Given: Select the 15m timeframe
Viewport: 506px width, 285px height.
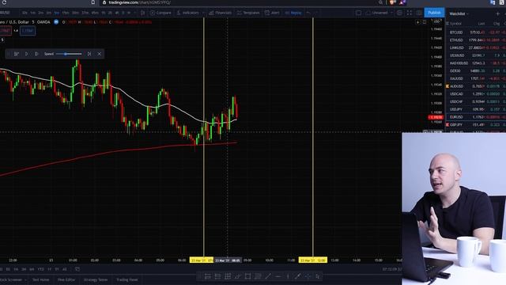Looking at the screenshot, I should pos(66,13).
